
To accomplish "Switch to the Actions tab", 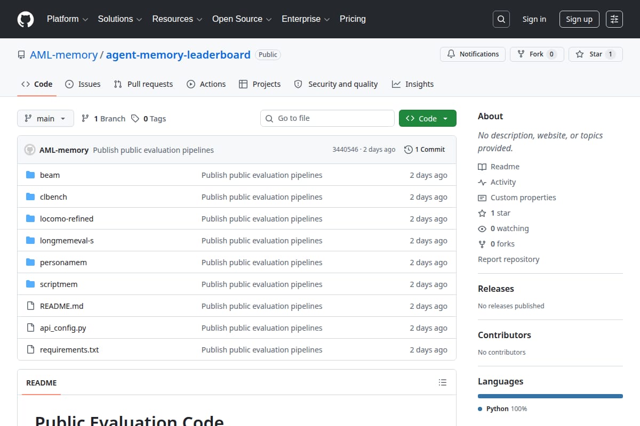I will coord(206,84).
